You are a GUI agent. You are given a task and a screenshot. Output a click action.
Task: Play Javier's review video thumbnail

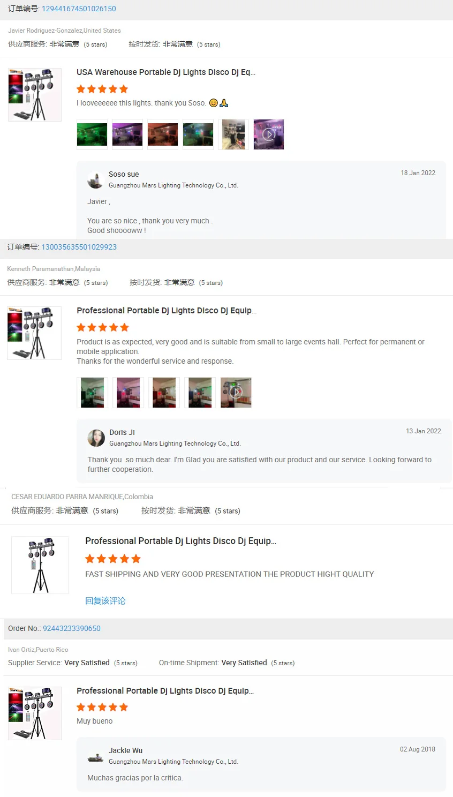(x=269, y=134)
